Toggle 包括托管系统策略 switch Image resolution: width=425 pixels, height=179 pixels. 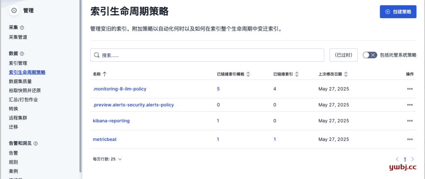coord(370,55)
